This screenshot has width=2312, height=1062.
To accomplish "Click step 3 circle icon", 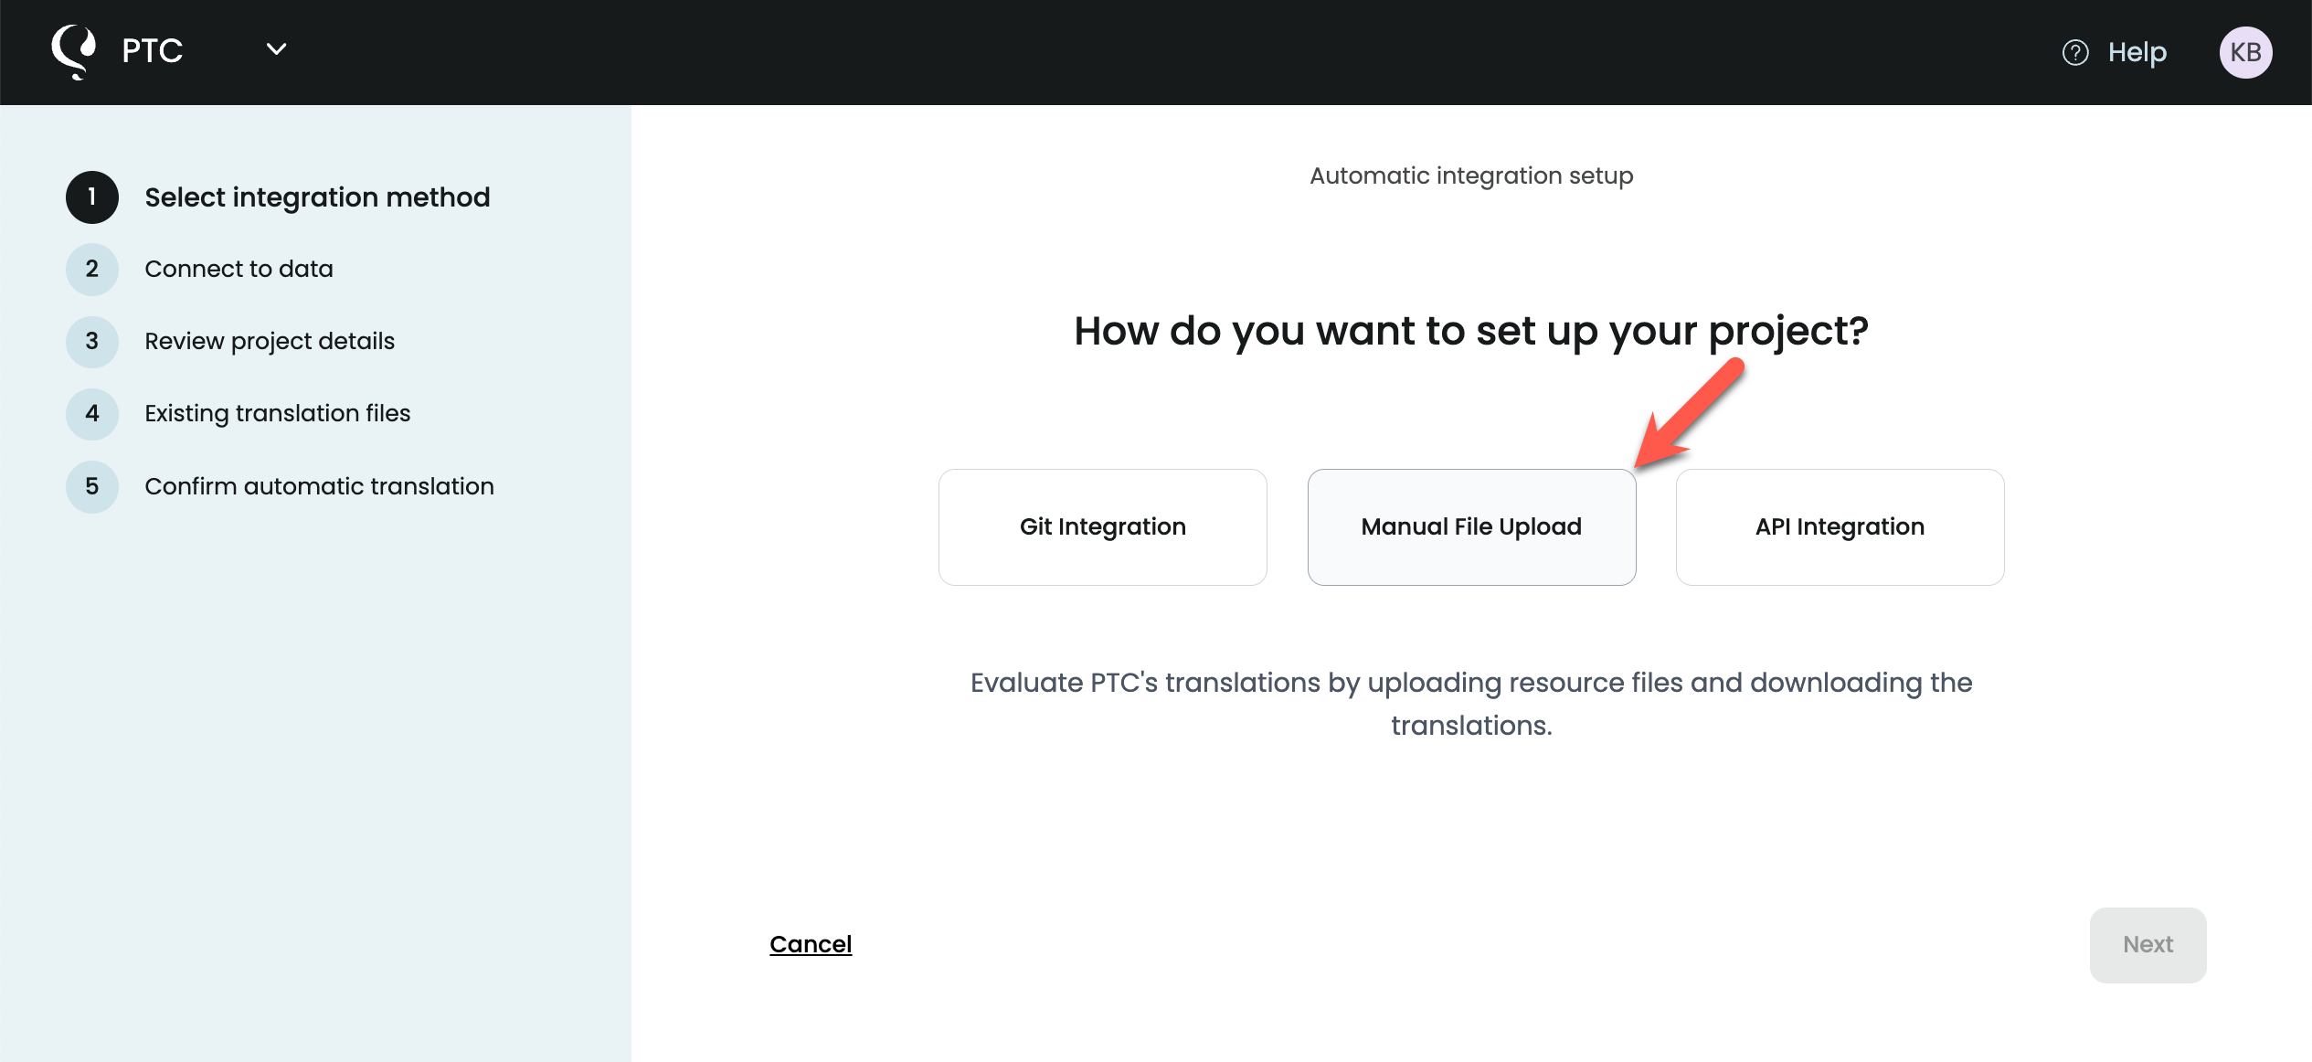I will (92, 342).
